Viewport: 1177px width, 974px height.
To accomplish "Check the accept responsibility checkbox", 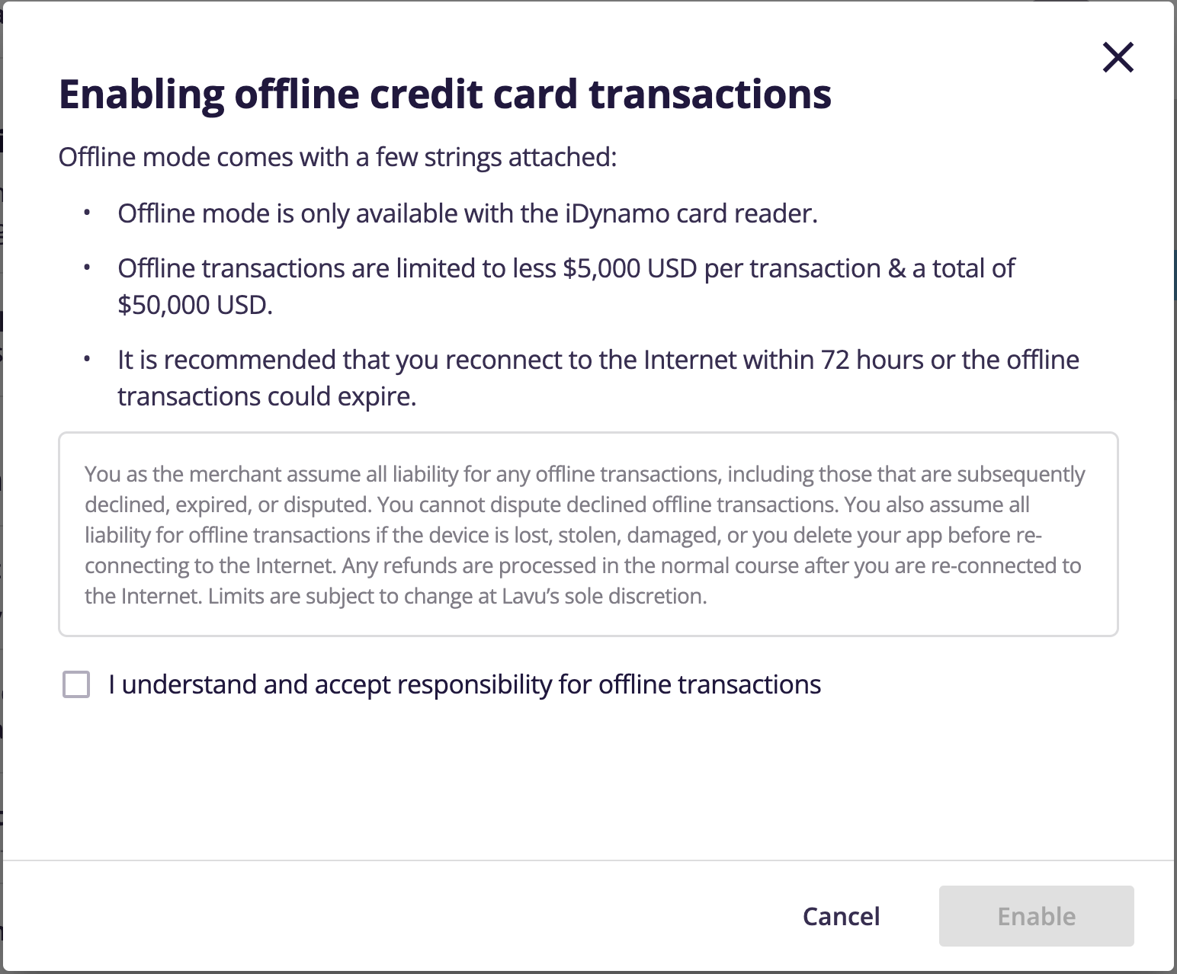I will [76, 684].
